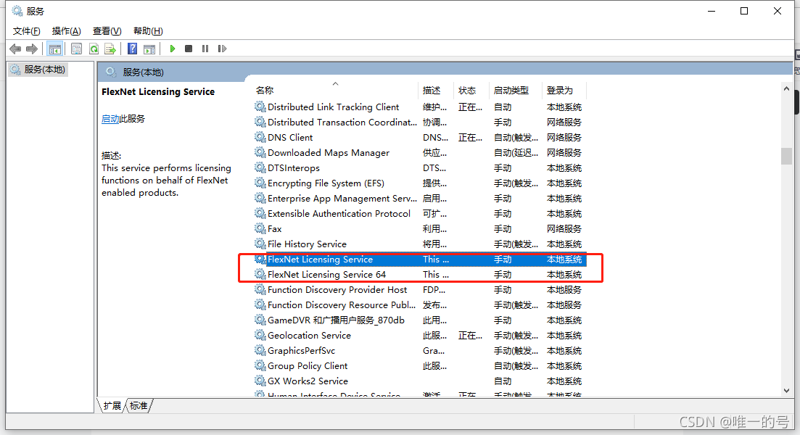Sort by the 启动类型 column header
The width and height of the screenshot is (800, 435).
pos(515,91)
